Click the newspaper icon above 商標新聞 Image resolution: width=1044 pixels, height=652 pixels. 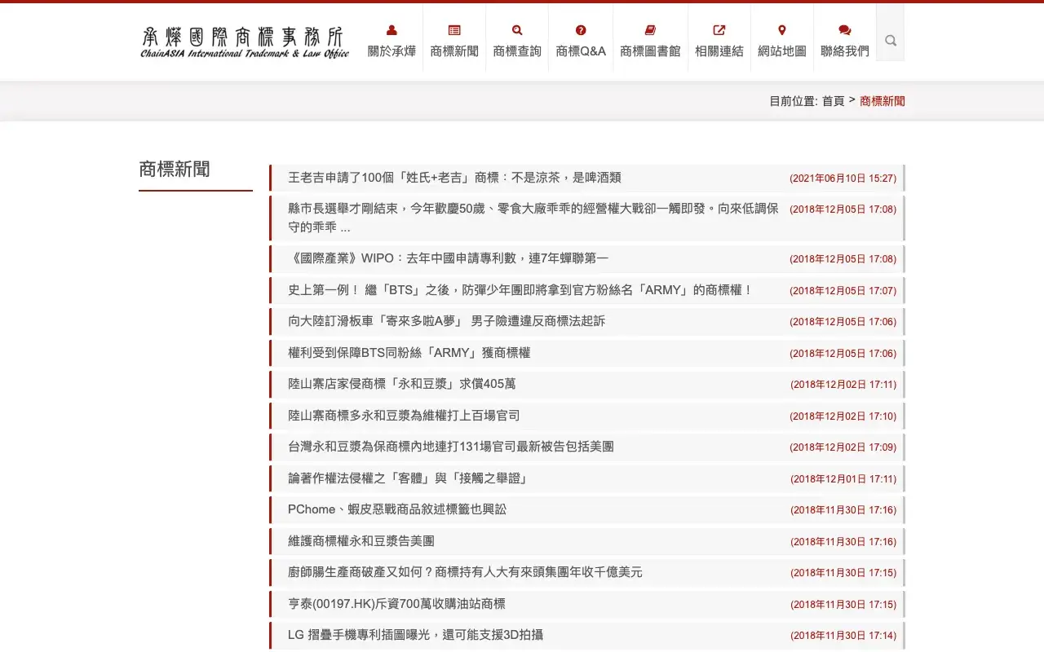(x=454, y=30)
